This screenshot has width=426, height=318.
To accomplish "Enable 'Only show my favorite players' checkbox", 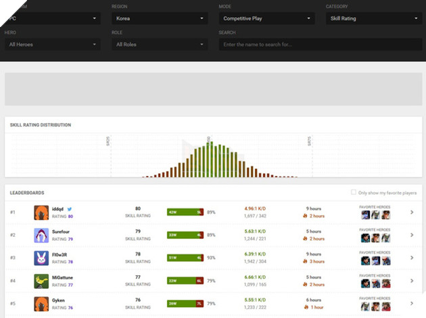I will tap(354, 192).
